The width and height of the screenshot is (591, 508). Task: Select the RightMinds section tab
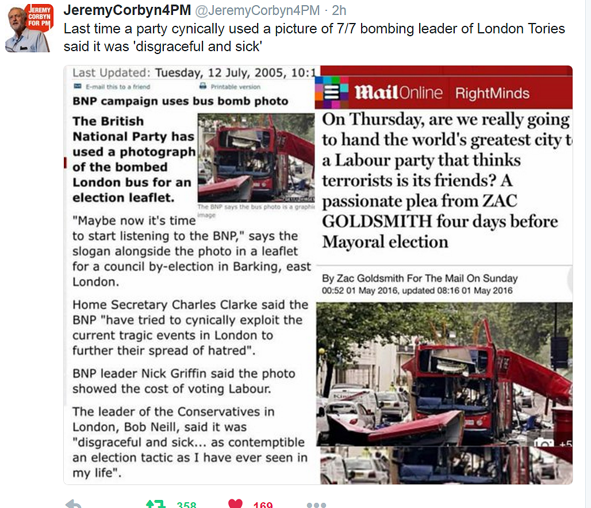tap(492, 93)
